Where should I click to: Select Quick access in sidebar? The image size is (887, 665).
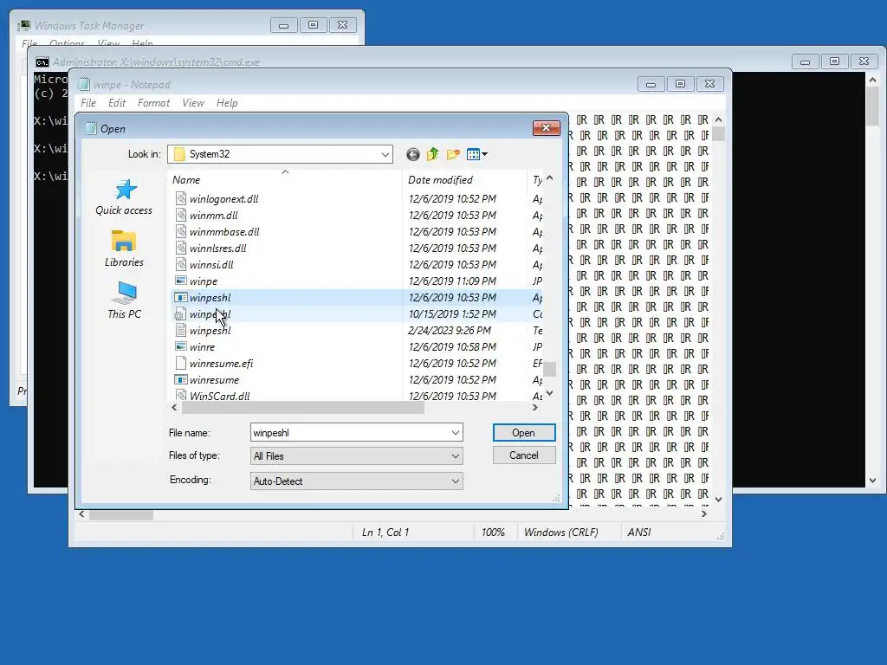(x=124, y=197)
